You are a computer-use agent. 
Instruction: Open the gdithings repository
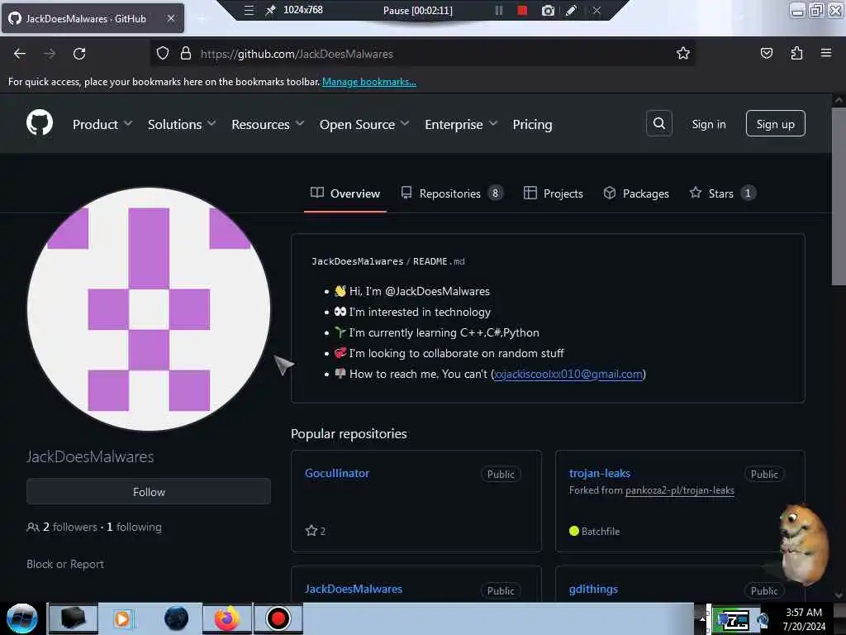593,589
